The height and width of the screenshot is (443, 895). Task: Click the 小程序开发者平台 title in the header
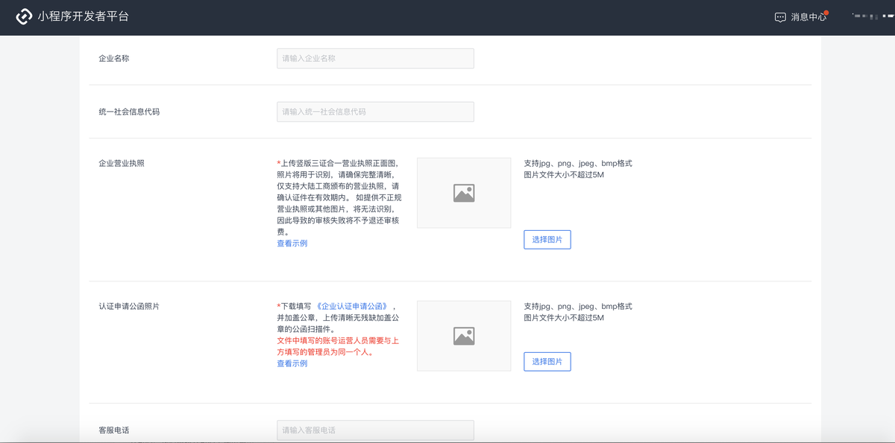82,16
